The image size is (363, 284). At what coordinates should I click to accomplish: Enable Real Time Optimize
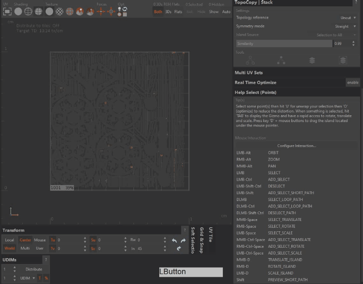pos(353,83)
